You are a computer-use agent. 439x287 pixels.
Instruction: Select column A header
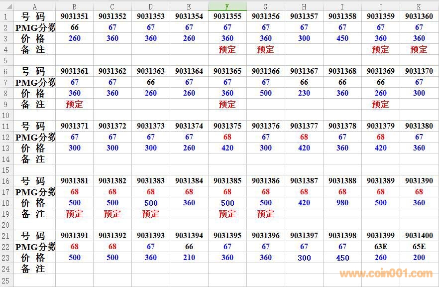pyautogui.click(x=35, y=6)
